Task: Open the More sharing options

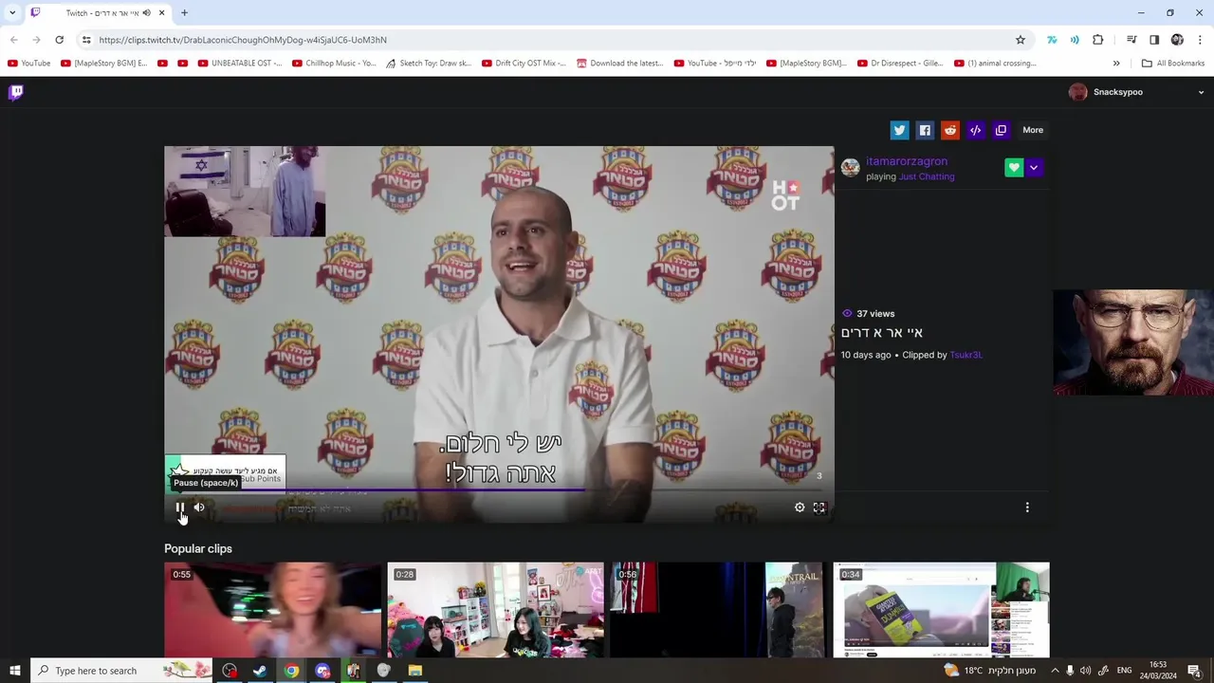Action: (1033, 130)
